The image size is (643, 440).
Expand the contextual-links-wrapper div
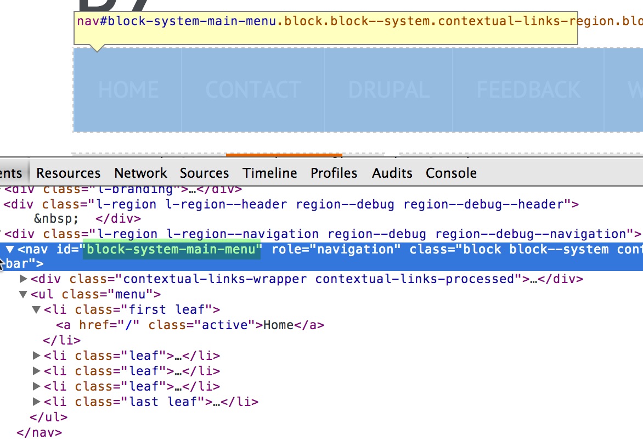click(x=23, y=279)
